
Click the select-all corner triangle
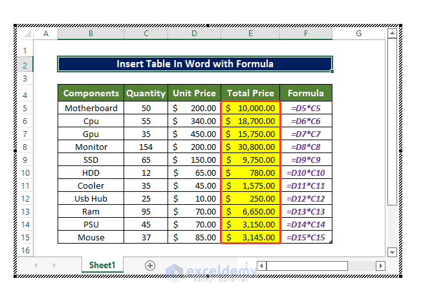[27, 34]
